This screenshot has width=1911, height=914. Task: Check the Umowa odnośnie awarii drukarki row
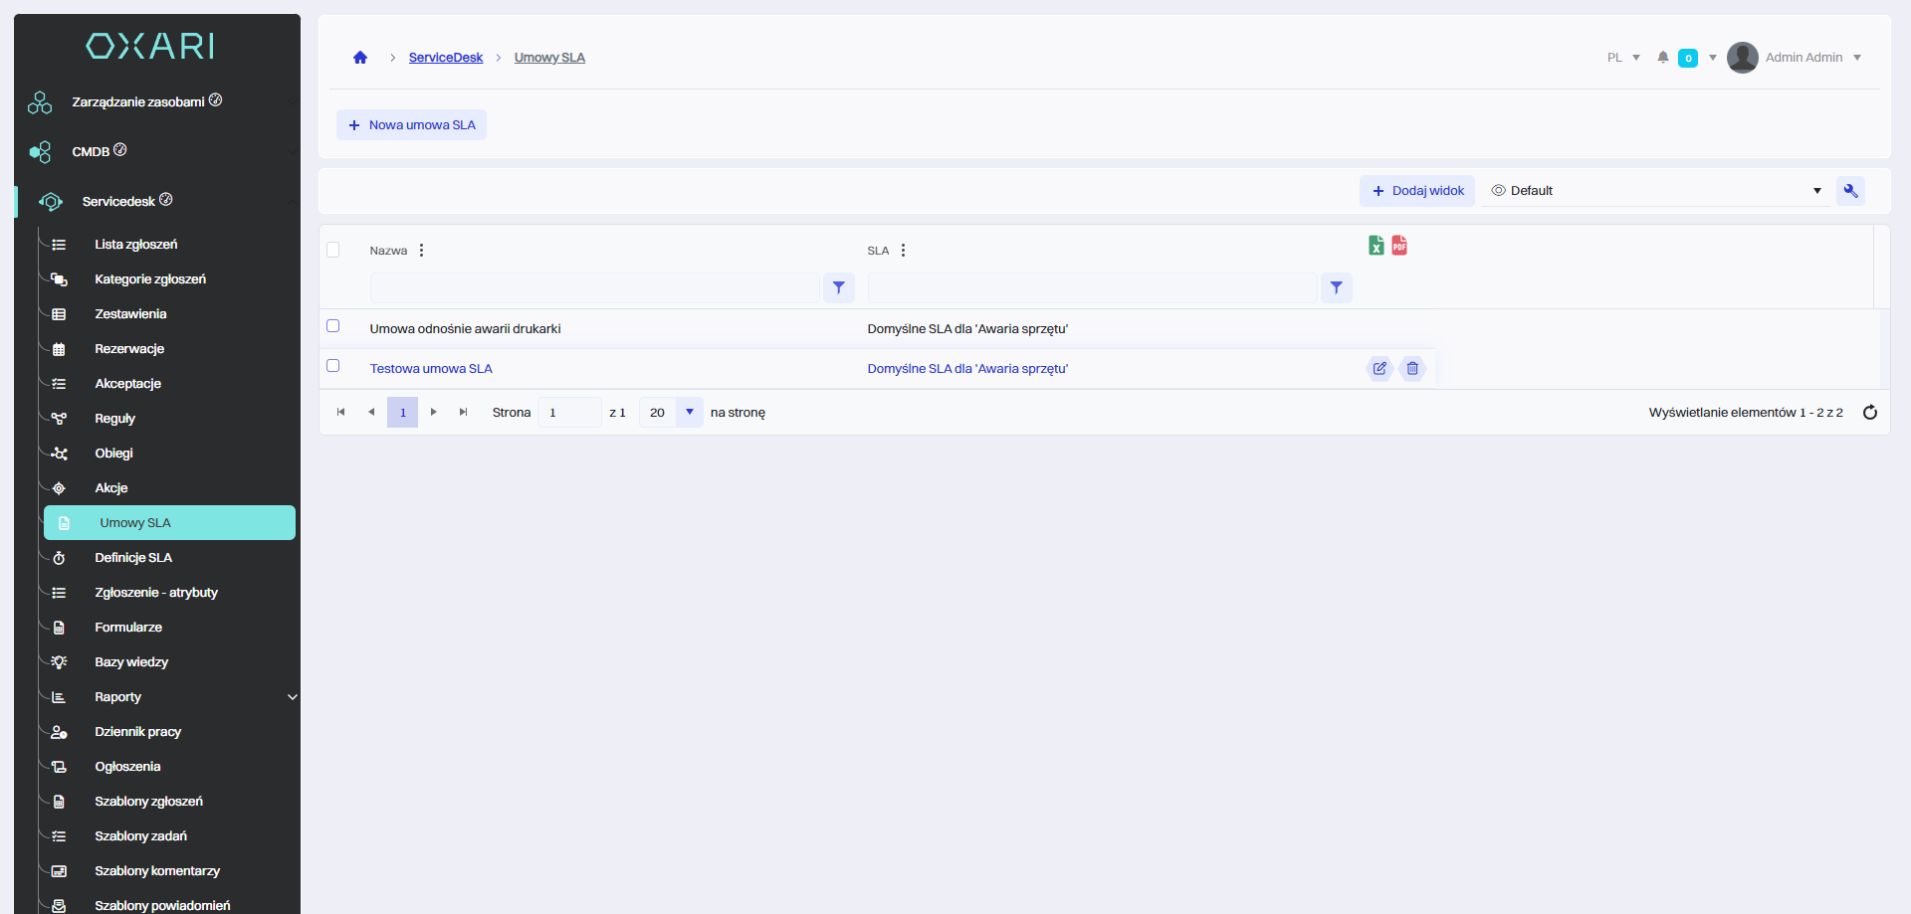pyautogui.click(x=333, y=326)
